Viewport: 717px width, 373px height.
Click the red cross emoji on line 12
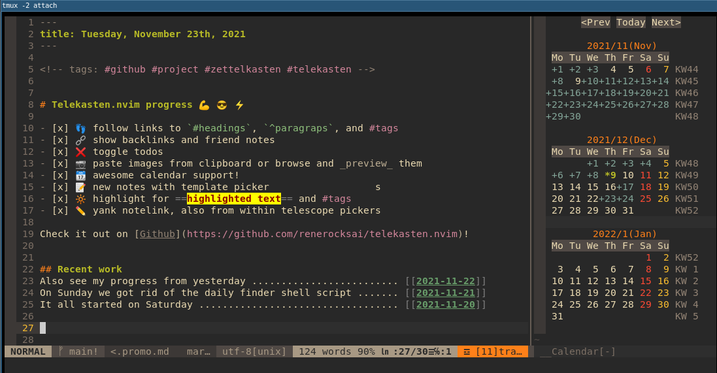[80, 152]
